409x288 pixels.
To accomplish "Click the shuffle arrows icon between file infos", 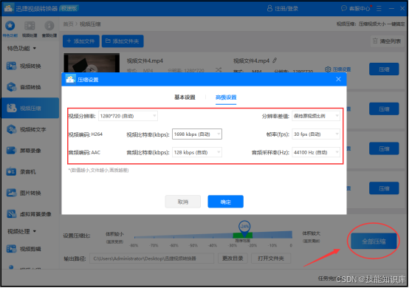I will pyautogui.click(x=219, y=69).
